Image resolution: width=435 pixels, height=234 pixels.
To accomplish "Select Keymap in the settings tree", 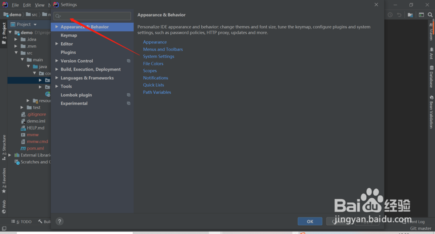I will (x=69, y=35).
